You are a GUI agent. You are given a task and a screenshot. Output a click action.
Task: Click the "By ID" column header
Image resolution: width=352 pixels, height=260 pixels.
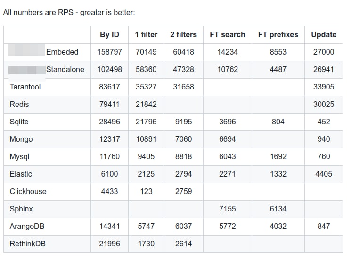[x=109, y=34]
